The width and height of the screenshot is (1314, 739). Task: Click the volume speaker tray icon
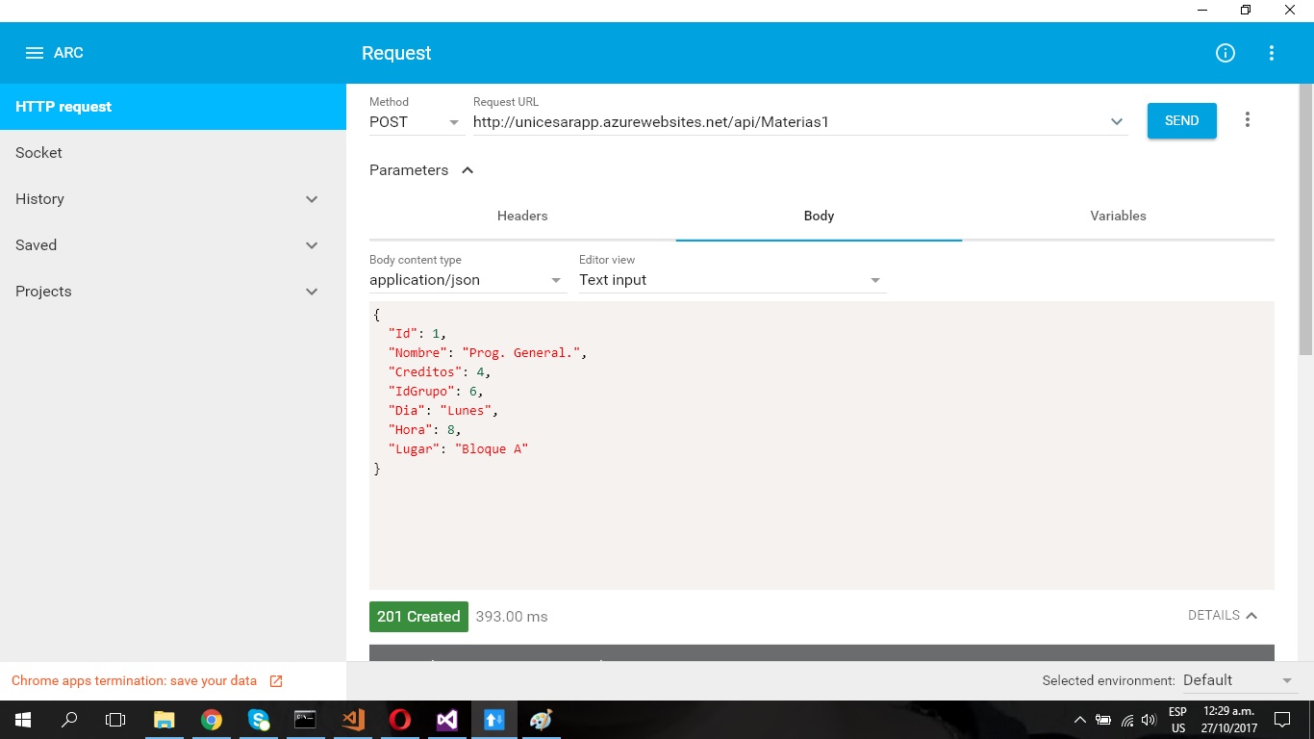(x=1149, y=720)
